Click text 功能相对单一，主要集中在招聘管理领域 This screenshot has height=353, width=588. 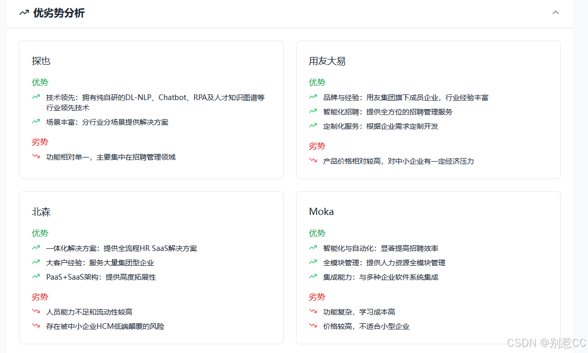pos(111,157)
